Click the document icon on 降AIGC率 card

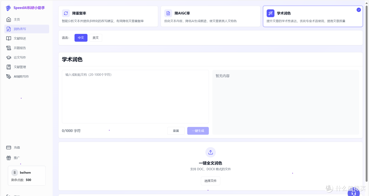(168, 13)
